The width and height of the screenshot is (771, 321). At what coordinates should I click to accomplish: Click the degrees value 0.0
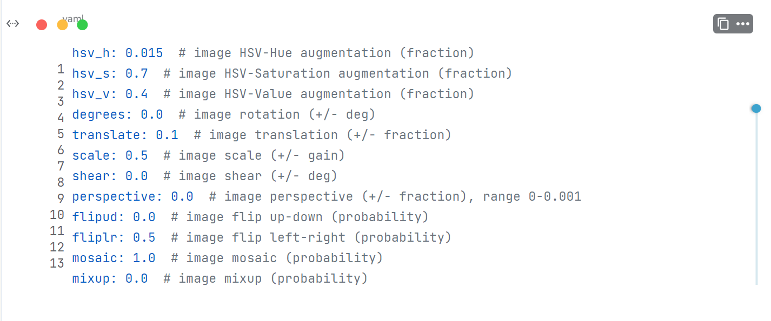pyautogui.click(x=152, y=114)
